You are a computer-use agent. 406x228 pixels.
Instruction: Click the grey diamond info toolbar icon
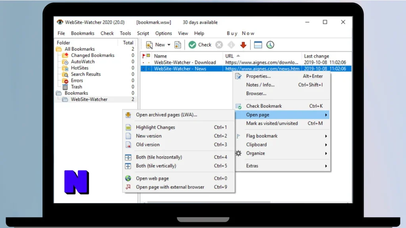231,45
